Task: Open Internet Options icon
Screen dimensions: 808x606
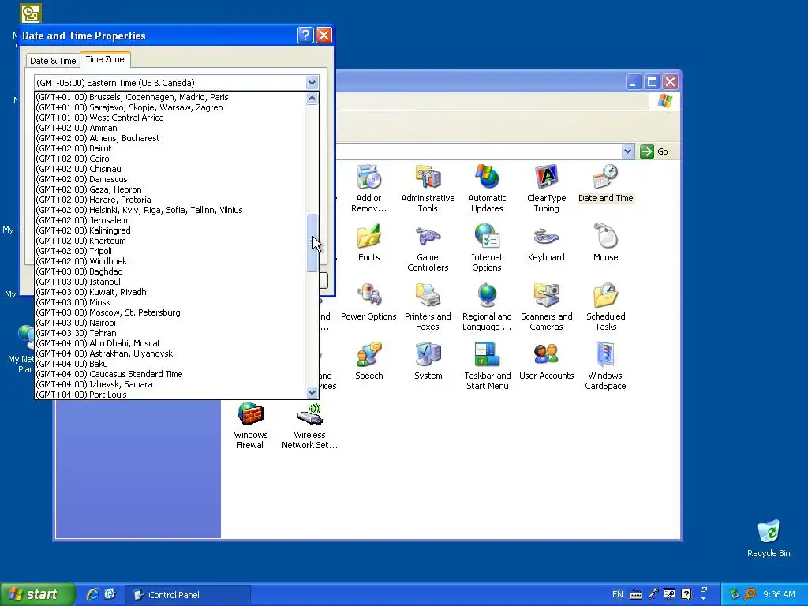Action: (x=487, y=248)
